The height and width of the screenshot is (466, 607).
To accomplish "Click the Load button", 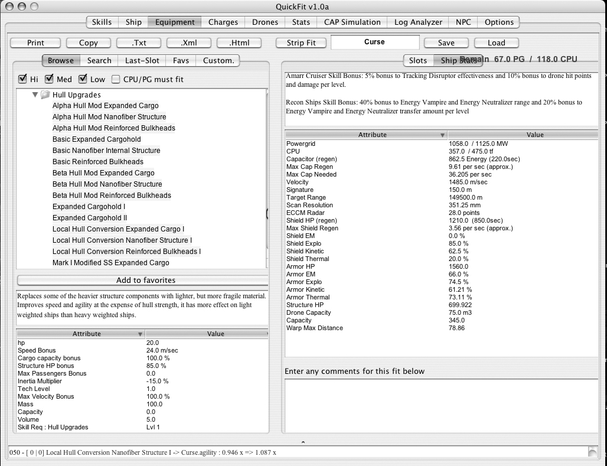I will coord(496,43).
